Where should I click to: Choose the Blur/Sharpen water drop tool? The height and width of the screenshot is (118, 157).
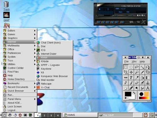pos(126,88)
